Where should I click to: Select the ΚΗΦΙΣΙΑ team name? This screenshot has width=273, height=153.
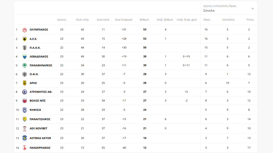pyautogui.click(x=35, y=110)
